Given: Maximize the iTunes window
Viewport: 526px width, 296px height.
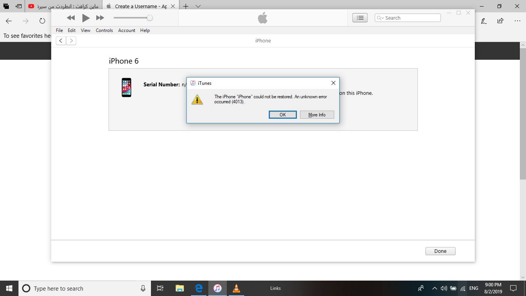Looking at the screenshot, I should (459, 13).
